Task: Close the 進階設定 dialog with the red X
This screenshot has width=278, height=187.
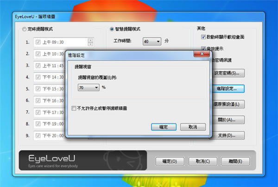Action: pos(202,54)
